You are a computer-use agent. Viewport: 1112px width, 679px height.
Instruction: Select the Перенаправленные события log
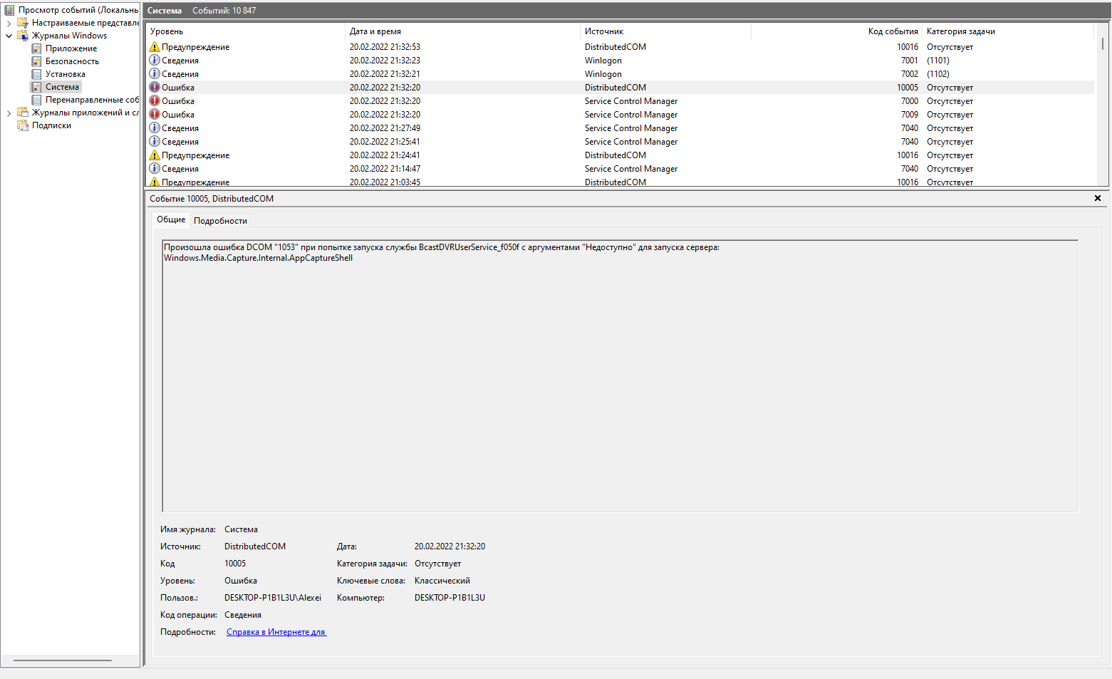coord(92,100)
